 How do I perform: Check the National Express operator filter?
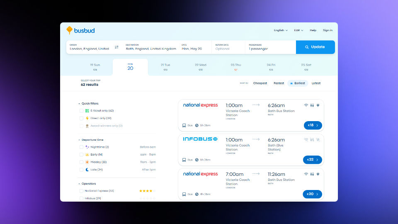[81, 191]
